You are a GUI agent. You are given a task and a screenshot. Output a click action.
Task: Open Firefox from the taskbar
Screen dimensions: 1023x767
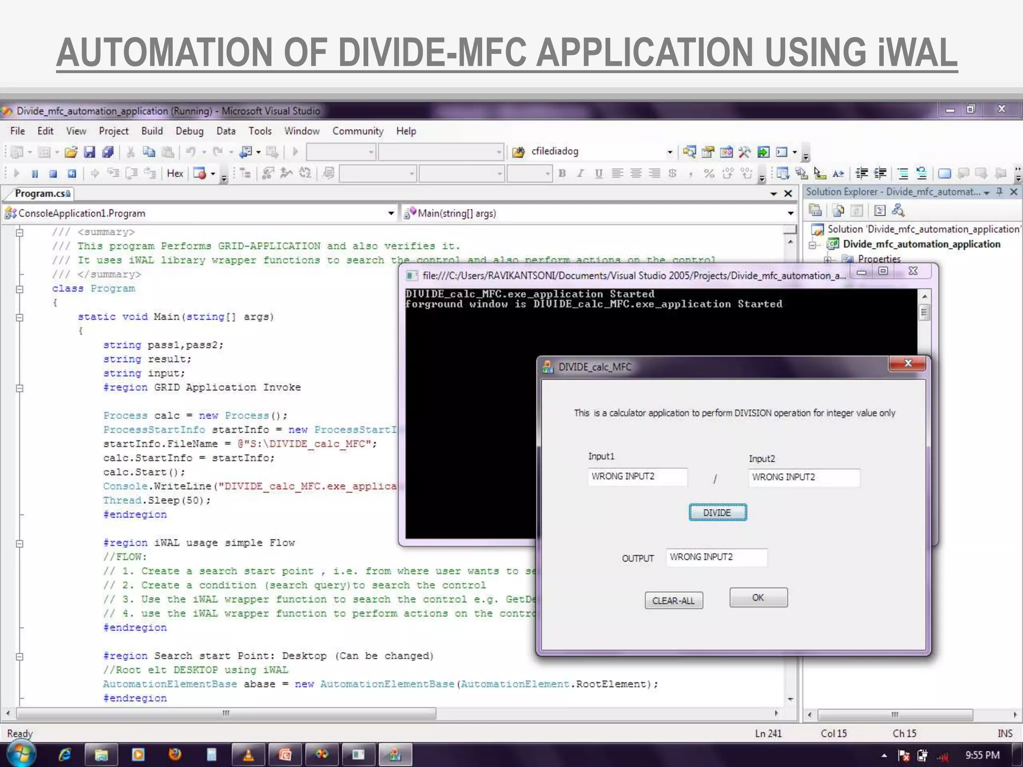(175, 755)
